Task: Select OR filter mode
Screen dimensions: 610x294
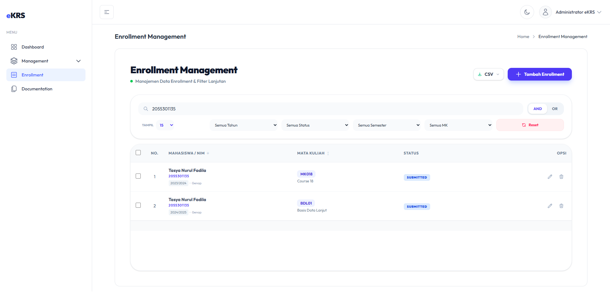Action: click(x=555, y=109)
